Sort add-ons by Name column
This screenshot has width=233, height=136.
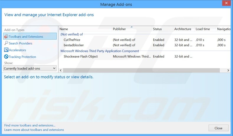tap(64, 29)
